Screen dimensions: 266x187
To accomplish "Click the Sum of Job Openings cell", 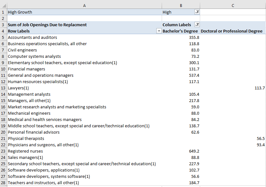I will point(47,25).
